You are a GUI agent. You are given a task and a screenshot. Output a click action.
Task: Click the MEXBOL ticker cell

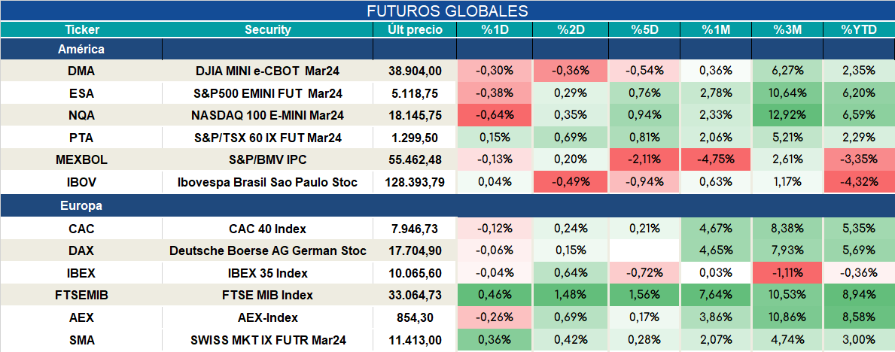[81, 160]
